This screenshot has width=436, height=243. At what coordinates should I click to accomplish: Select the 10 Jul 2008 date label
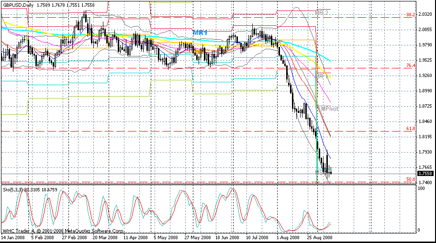[256, 237]
